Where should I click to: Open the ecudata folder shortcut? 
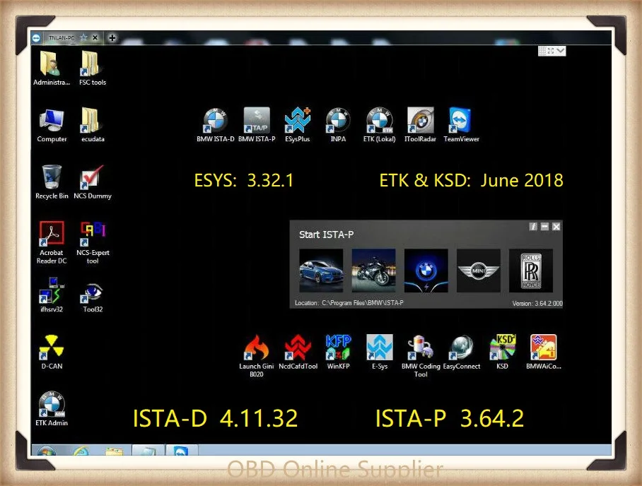[93, 125]
